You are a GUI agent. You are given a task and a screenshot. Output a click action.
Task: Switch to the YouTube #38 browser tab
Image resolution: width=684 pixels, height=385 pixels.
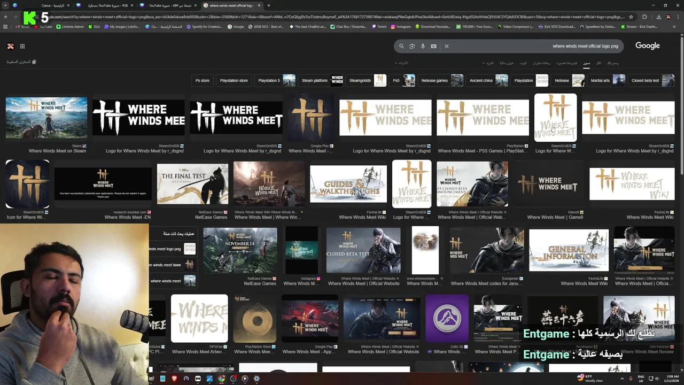(x=105, y=5)
